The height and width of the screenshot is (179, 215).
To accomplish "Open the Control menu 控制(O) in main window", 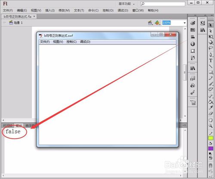I will click(x=108, y=10).
